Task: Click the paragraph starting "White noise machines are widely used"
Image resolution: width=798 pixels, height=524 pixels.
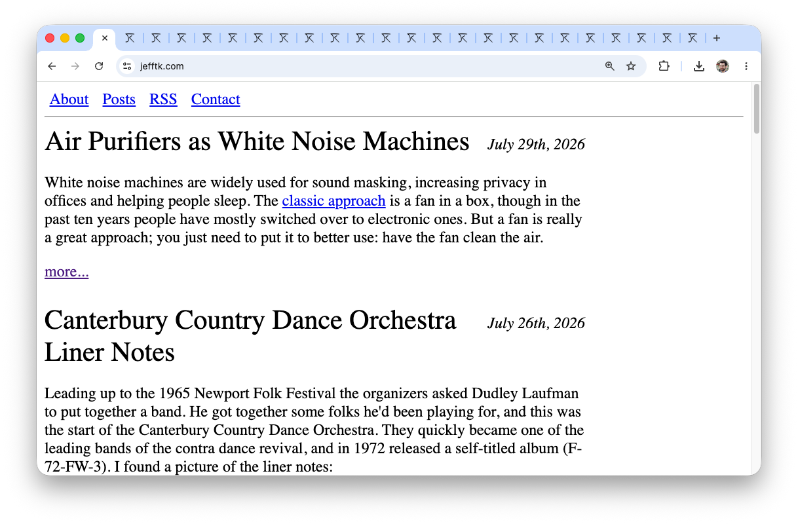Action: point(313,210)
